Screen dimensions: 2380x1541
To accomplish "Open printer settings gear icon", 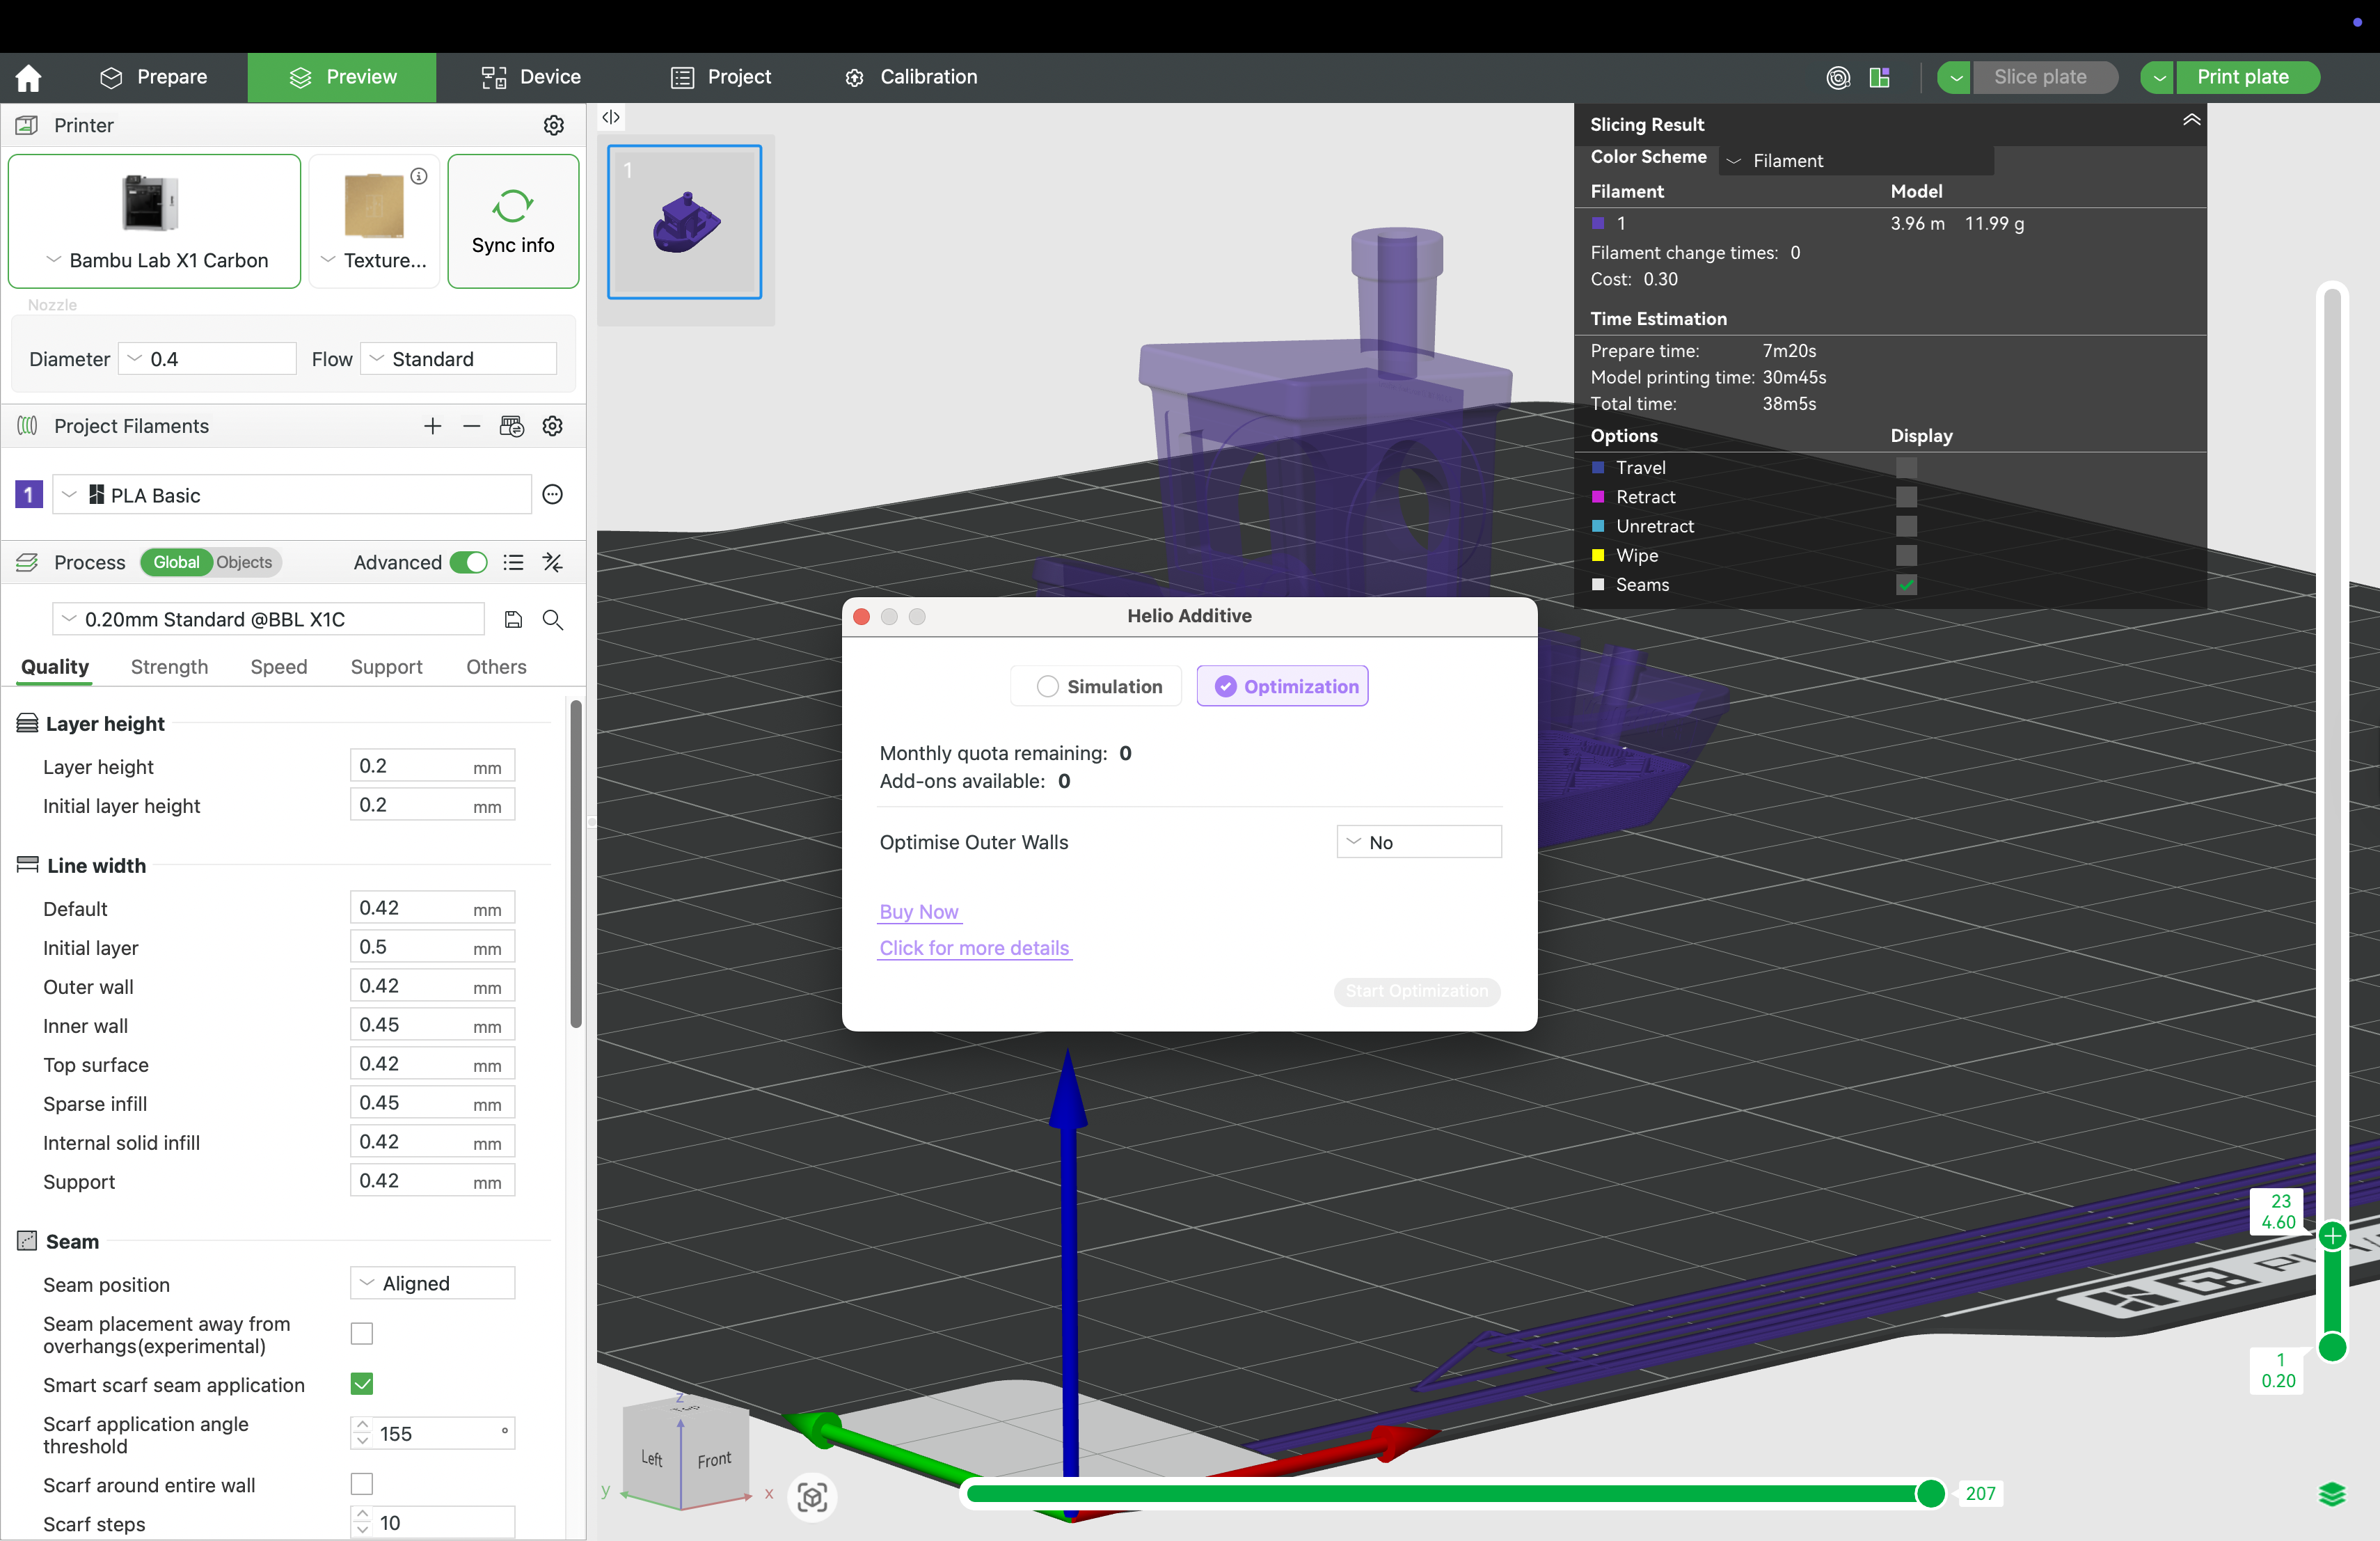I will point(553,125).
